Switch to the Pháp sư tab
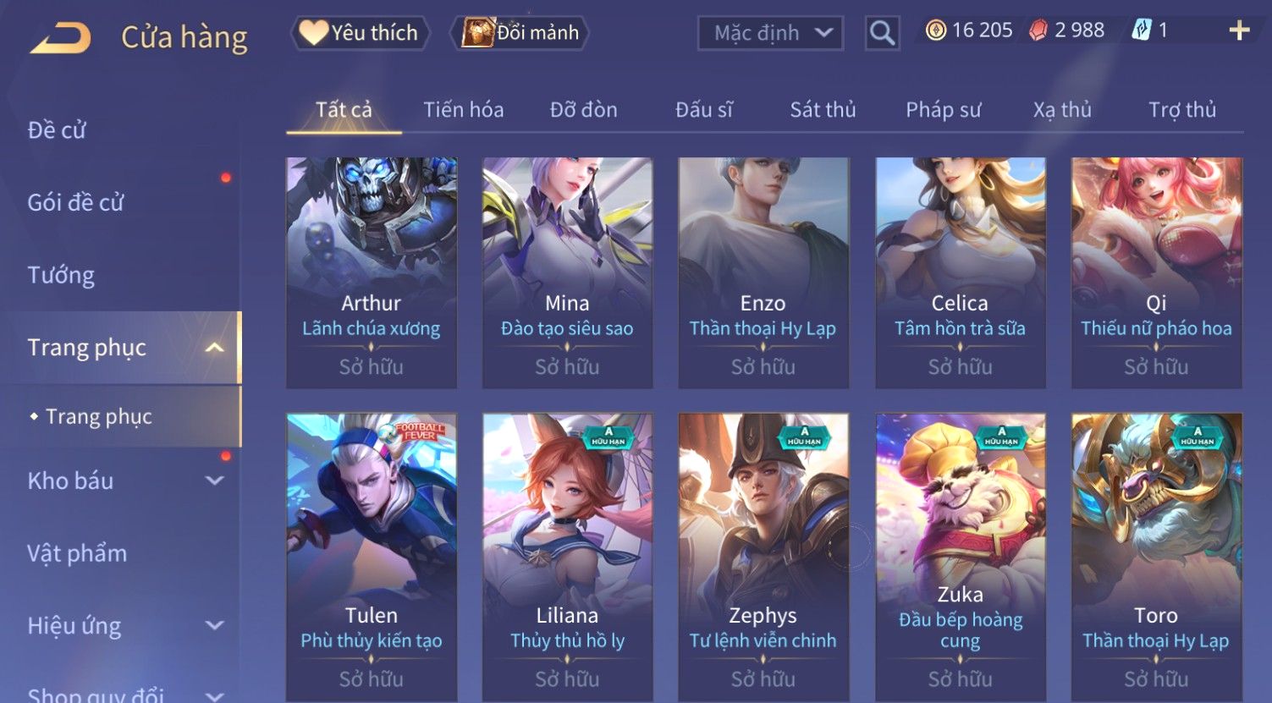The height and width of the screenshot is (703, 1272). pyautogui.click(x=943, y=110)
